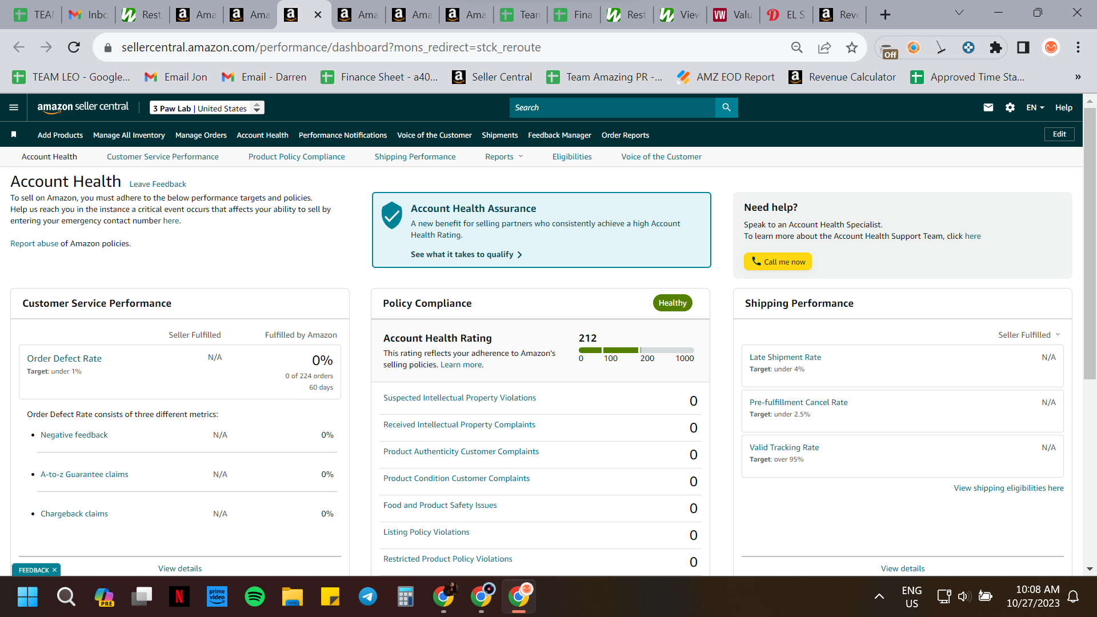Viewport: 1097px width, 617px height.
Task: Switch to the Shipping Performance tab
Action: point(415,157)
